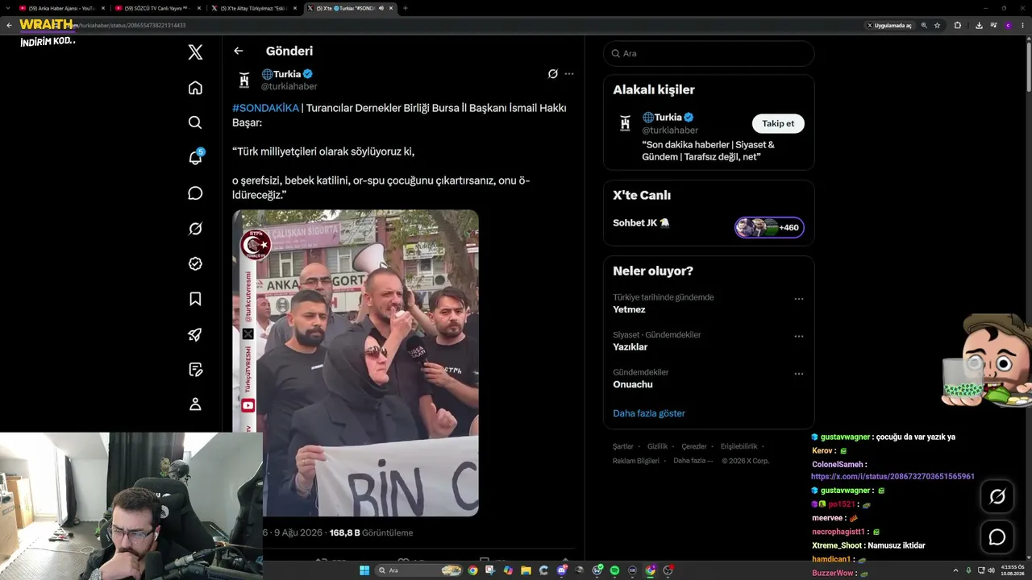Open the floating messages button
The height and width of the screenshot is (580, 1032).
[x=997, y=536]
